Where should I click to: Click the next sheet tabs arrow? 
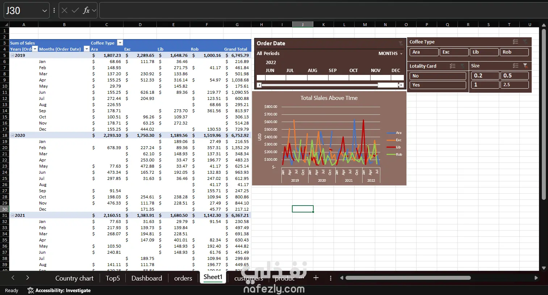(28, 278)
